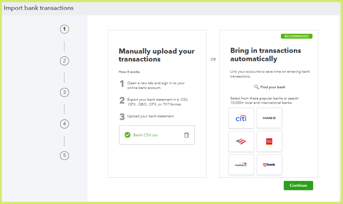Select the Citi bank tile
The height and width of the screenshot is (204, 343).
[241, 118]
